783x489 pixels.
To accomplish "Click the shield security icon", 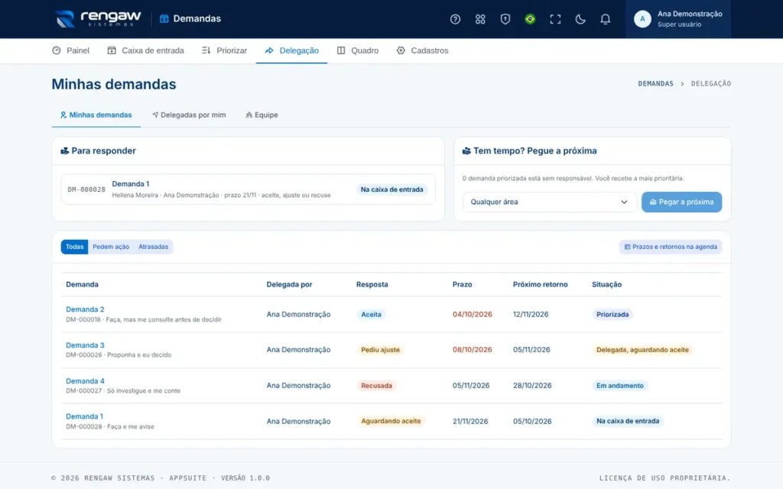I will (x=505, y=19).
